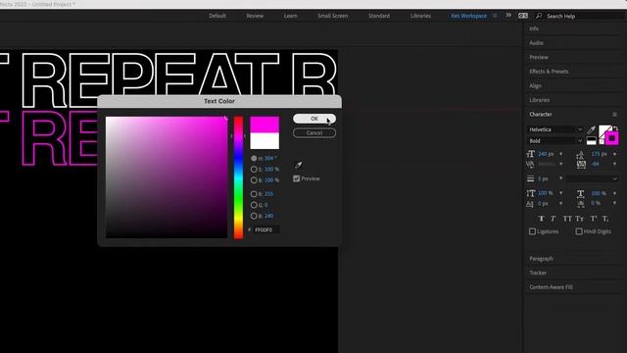Open the font size dropdown arrow
The height and width of the screenshot is (353, 627).
[560, 154]
